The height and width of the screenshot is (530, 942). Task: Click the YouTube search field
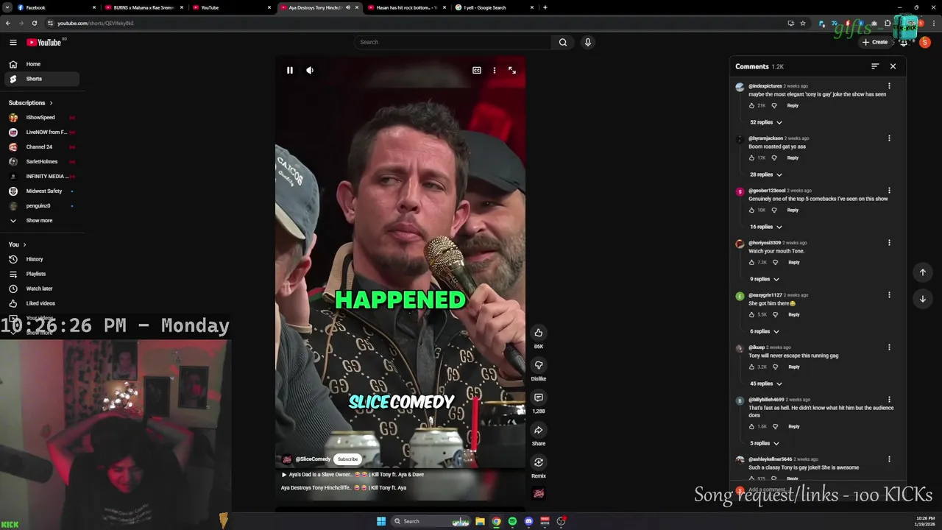pos(453,42)
